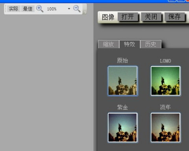Open the 100% zoom level dropdown
Viewport: 189px width, 151px height.
tap(69, 9)
